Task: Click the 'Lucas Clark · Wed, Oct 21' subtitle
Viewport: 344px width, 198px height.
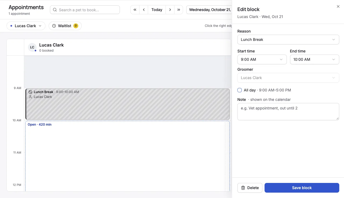Action: (260, 17)
